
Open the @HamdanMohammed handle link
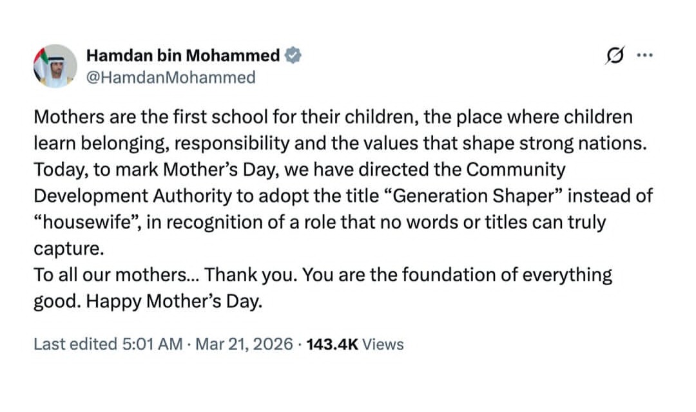[x=170, y=78]
